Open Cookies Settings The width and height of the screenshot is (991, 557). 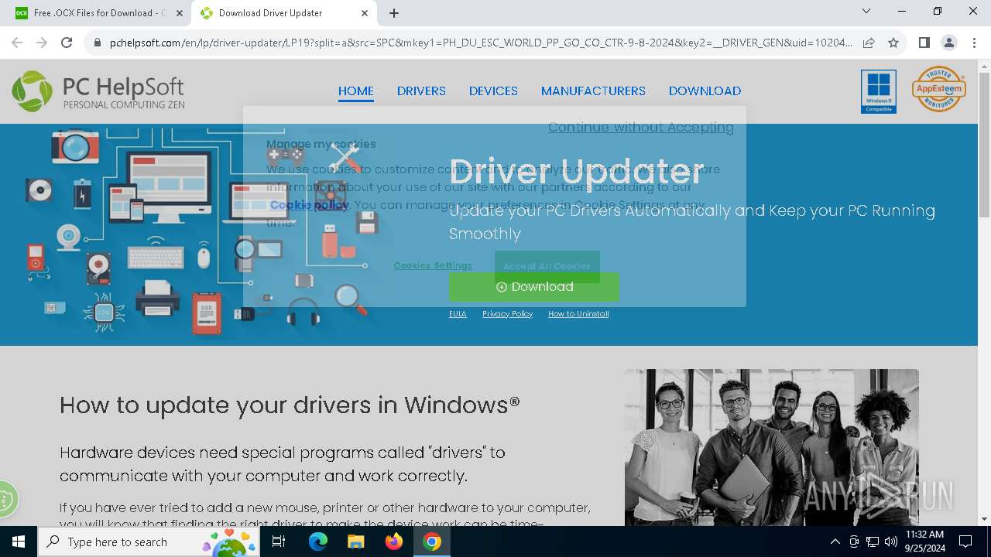pos(433,265)
